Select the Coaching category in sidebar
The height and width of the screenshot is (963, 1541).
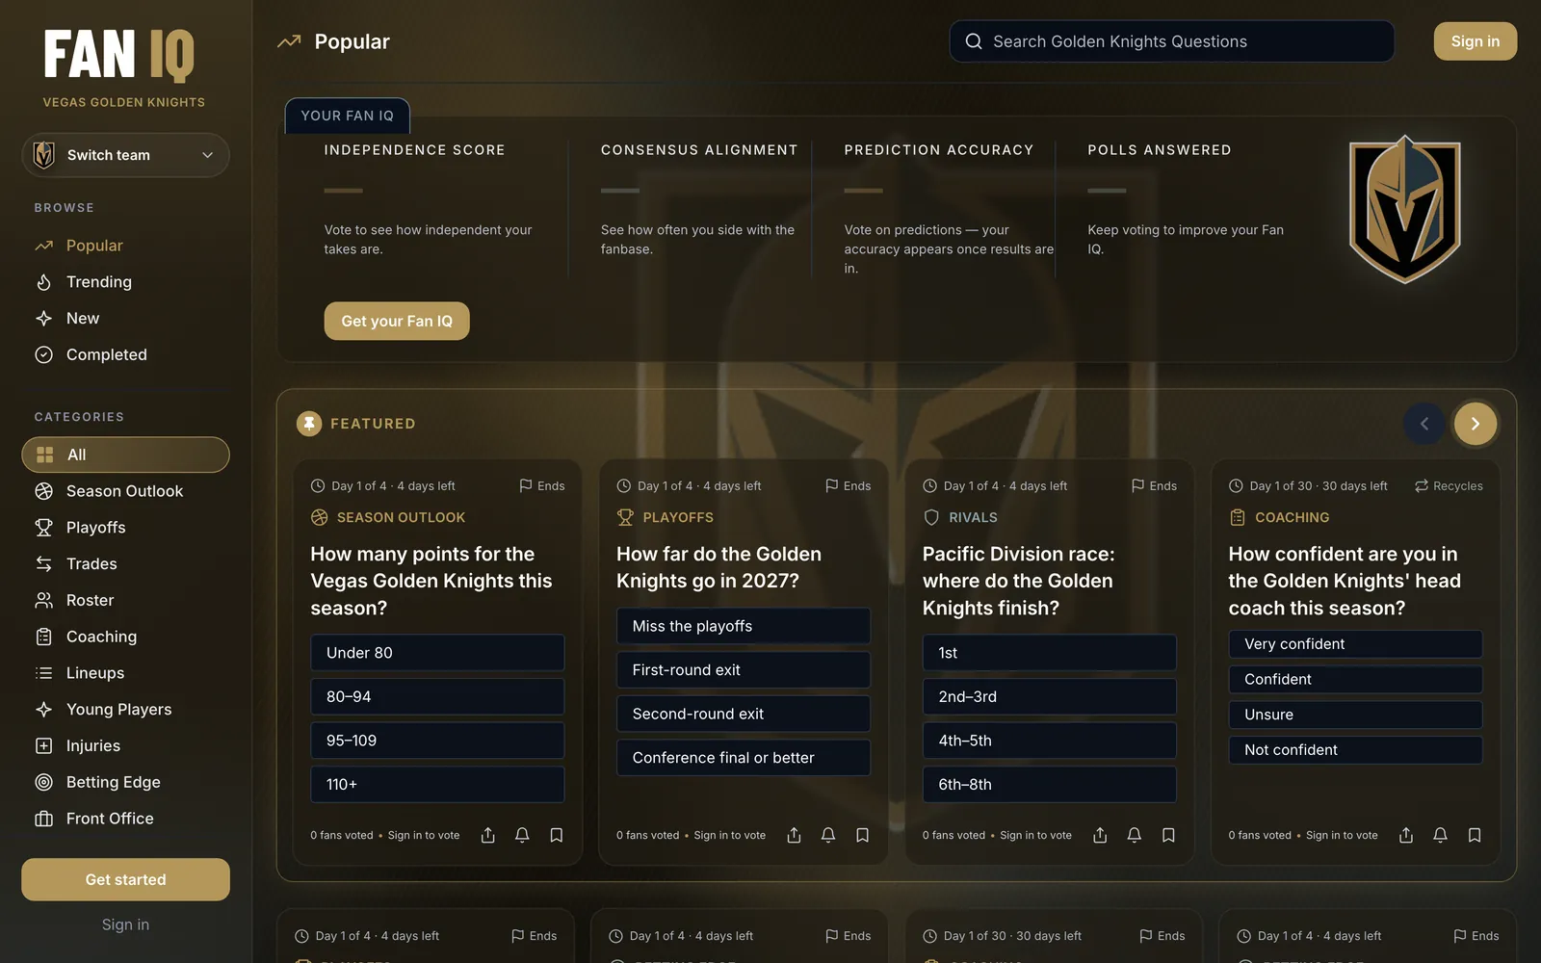(x=125, y=637)
